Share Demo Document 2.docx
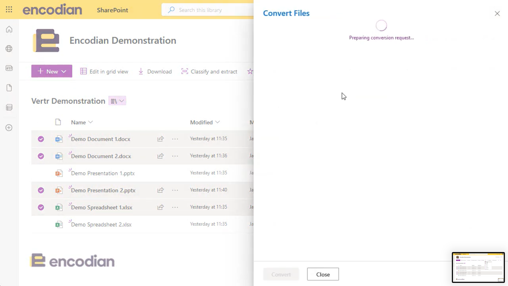Screen dimensions: 508x286 [x=161, y=156]
